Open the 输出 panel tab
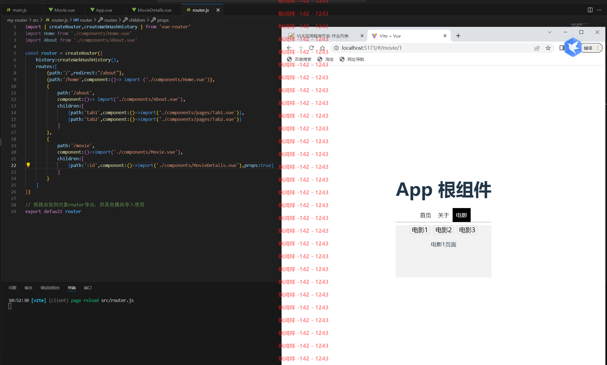 click(x=28, y=288)
